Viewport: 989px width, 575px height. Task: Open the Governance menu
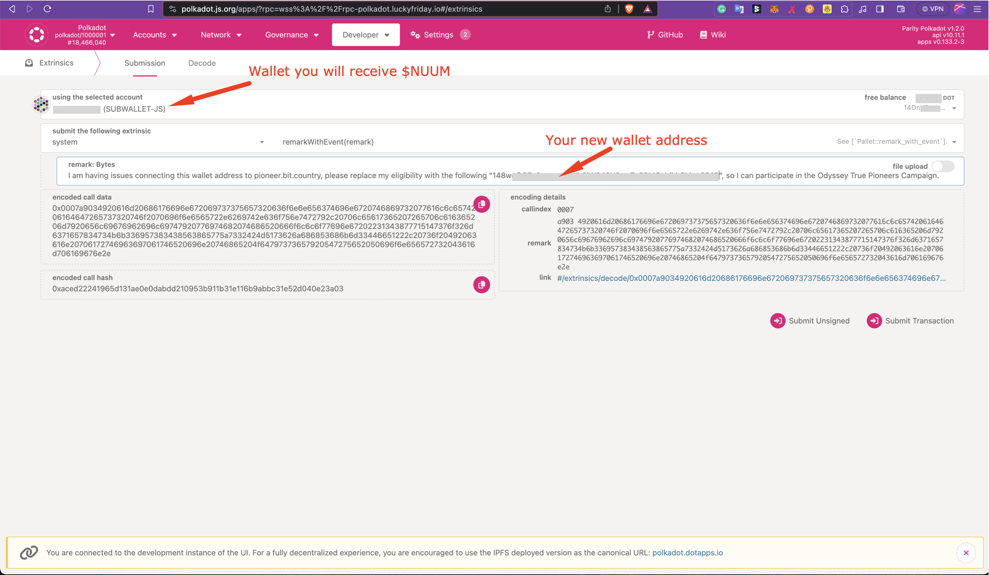pyautogui.click(x=292, y=35)
